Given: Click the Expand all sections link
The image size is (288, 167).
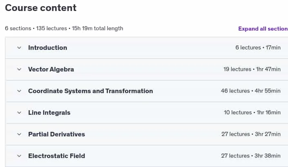Looking at the screenshot, I should (x=263, y=29).
